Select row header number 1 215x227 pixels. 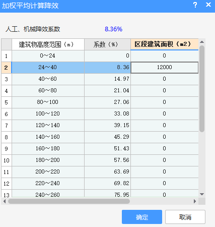click(x=7, y=56)
